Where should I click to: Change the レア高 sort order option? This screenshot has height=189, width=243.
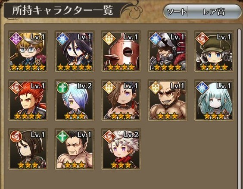pyautogui.click(x=214, y=12)
